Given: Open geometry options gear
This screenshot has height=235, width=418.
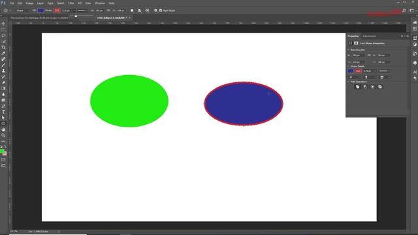Looking at the screenshot, I should pyautogui.click(x=155, y=10).
